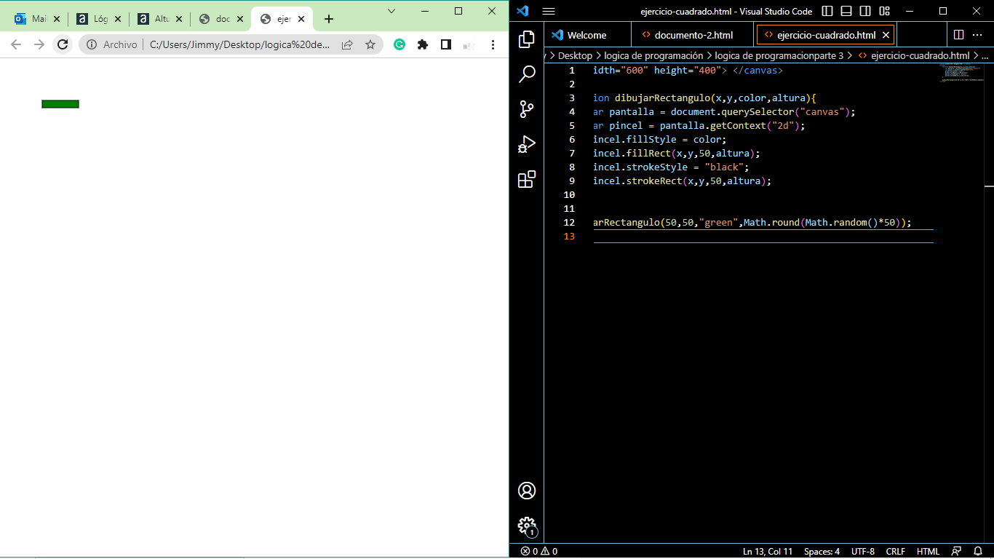The image size is (994, 559).
Task: Close the ejer browser tab
Action: tap(301, 19)
